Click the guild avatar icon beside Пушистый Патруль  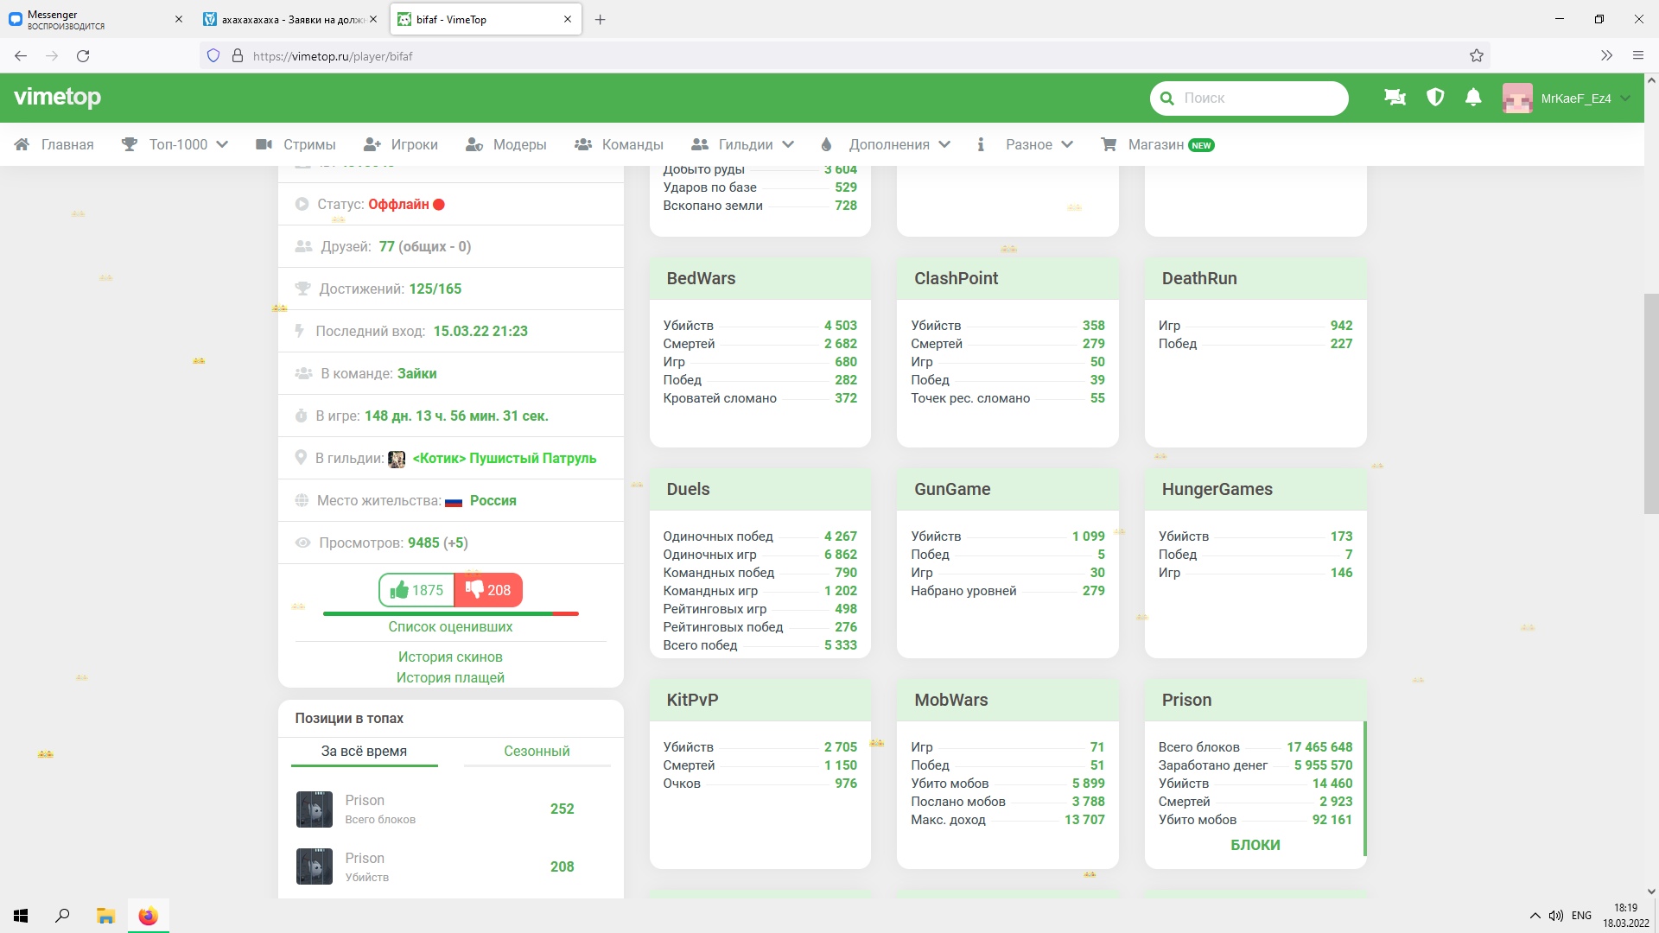tap(397, 459)
